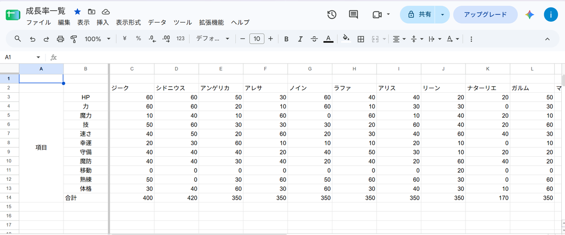Select the 合計 label cell
This screenshot has width=565, height=235.
86,198
